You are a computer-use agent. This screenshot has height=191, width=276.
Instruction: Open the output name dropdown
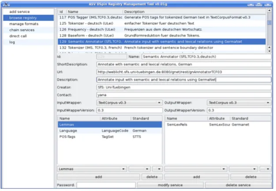tap(196, 169)
